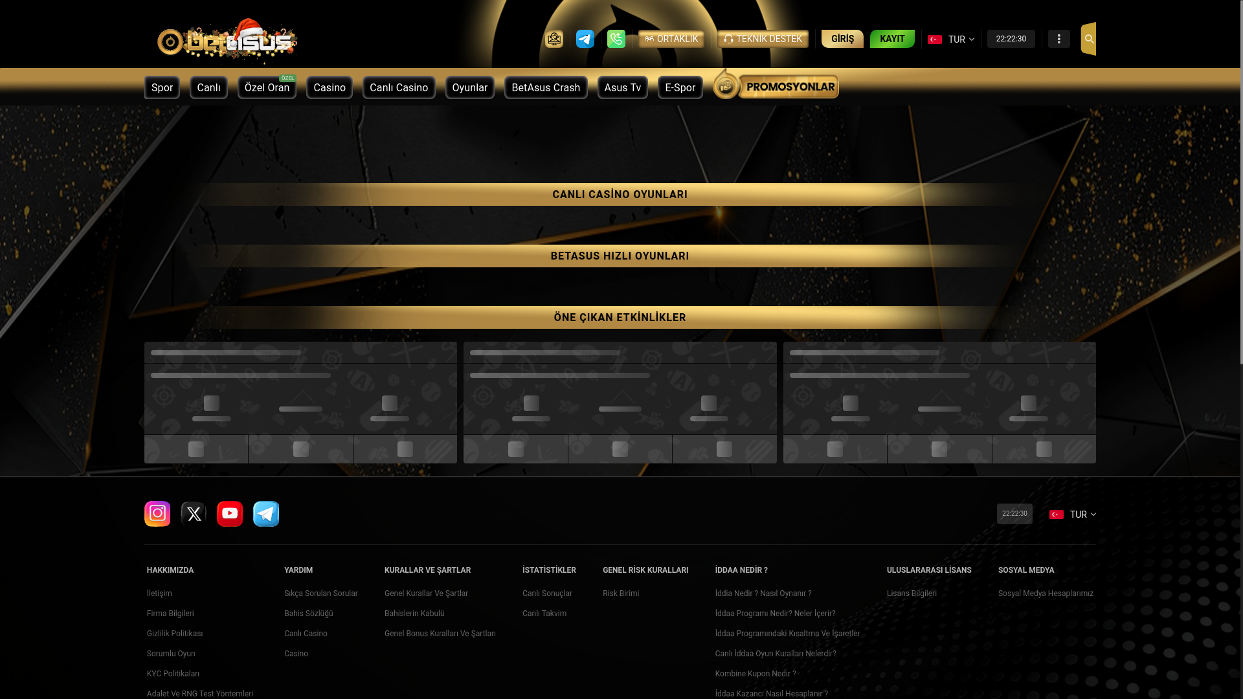Click the ÖNE ÇIKAN ETKİNLİKLER heading
1243x699 pixels.
coord(620,317)
